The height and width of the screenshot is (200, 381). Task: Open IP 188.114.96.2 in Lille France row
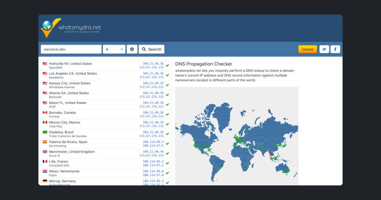pyautogui.click(x=153, y=161)
